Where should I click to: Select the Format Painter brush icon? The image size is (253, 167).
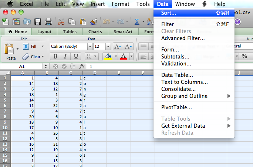coord(94,22)
